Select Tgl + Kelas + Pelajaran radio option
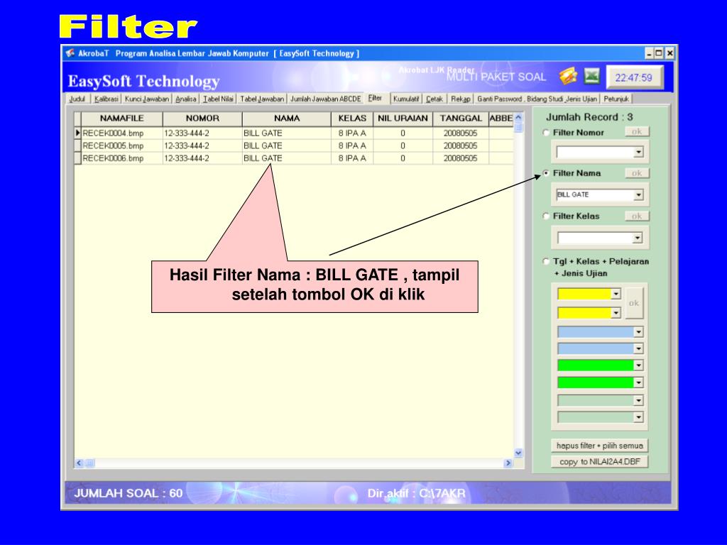Image resolution: width=727 pixels, height=545 pixels. click(x=546, y=261)
